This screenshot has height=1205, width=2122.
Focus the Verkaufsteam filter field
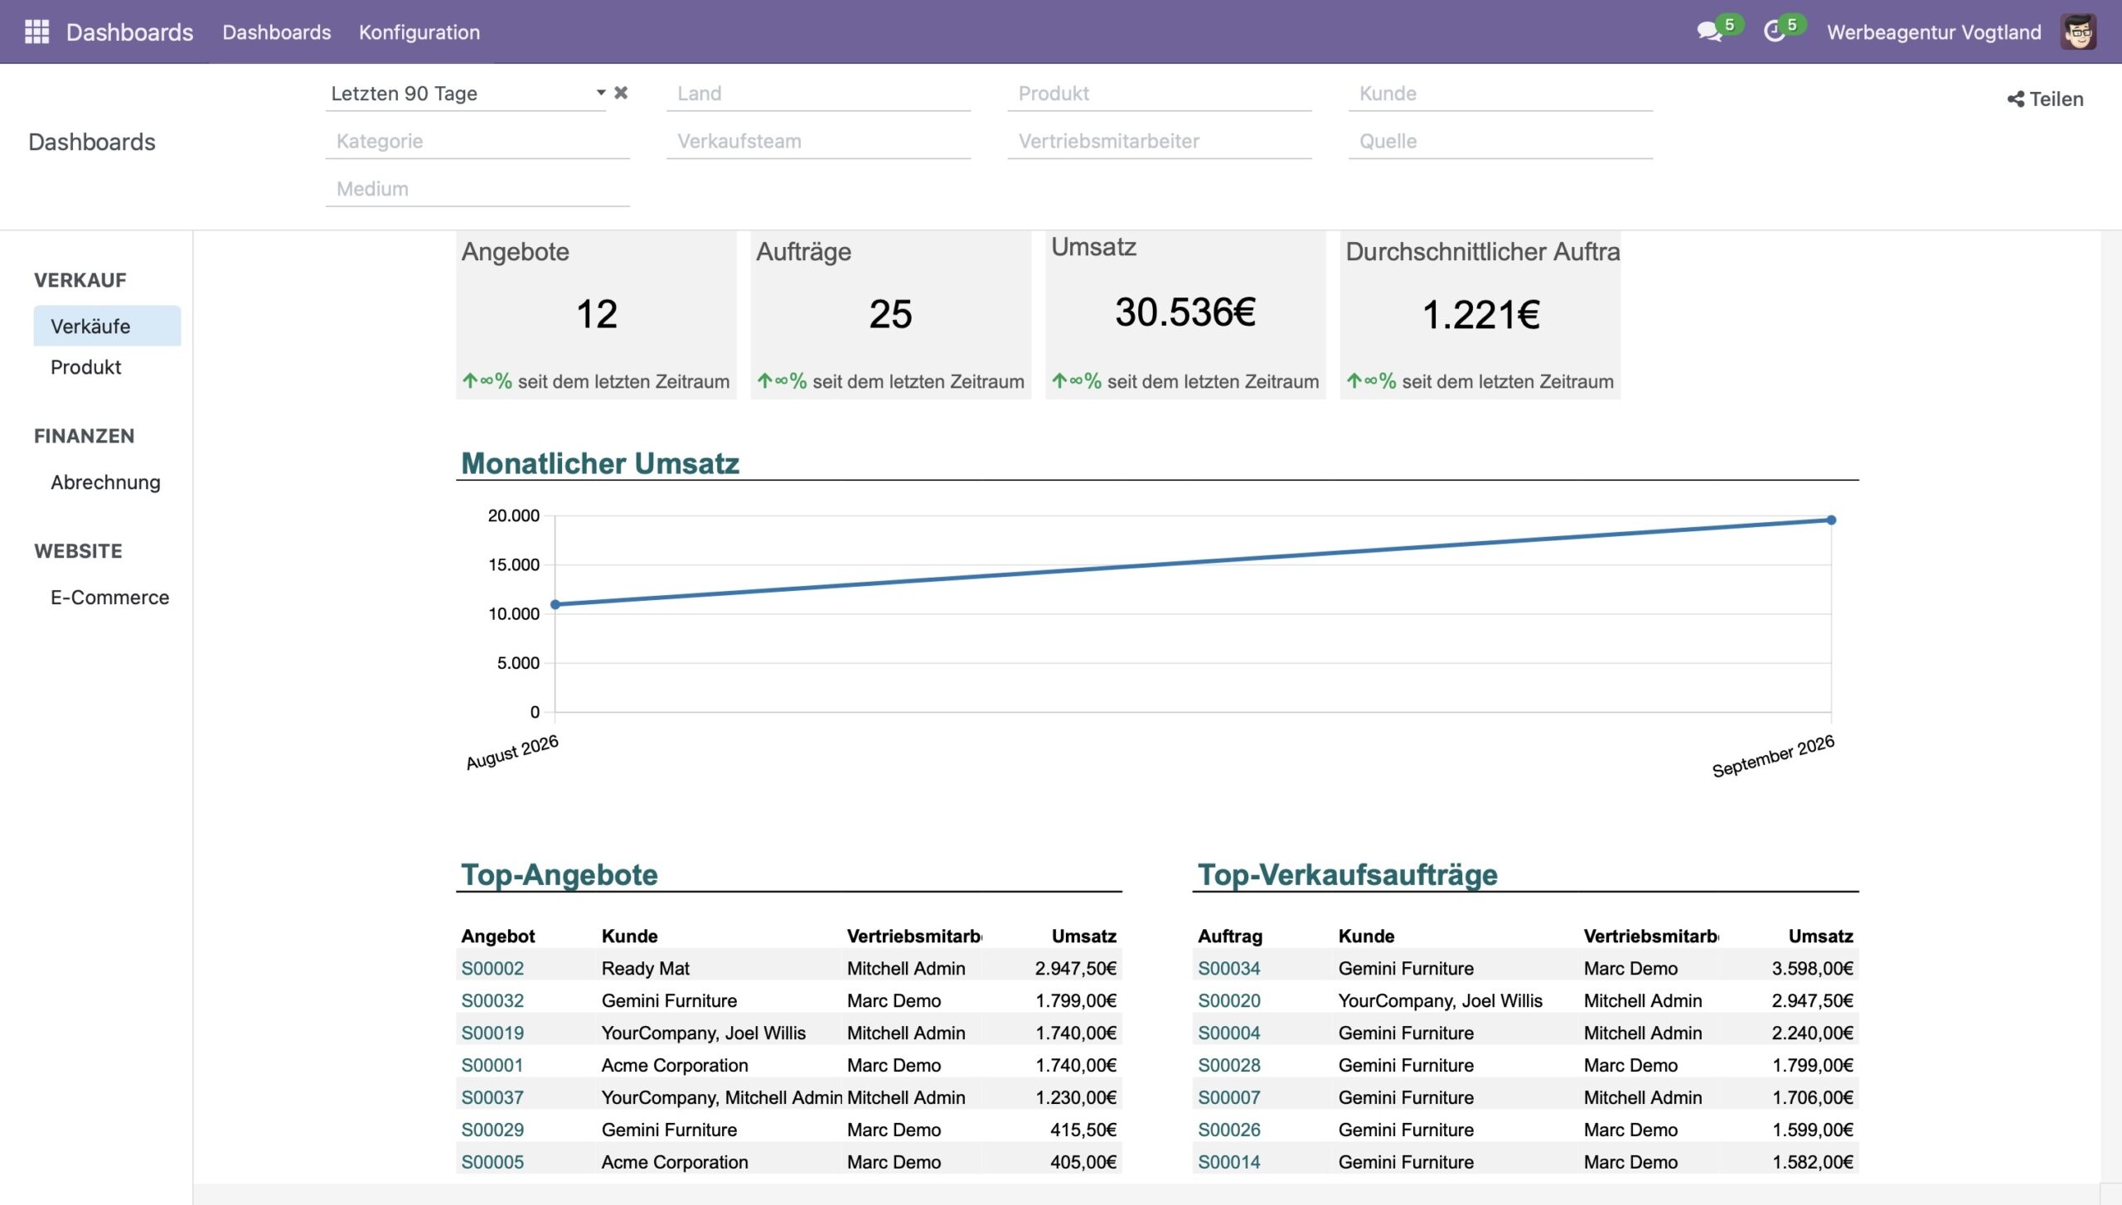(x=818, y=142)
